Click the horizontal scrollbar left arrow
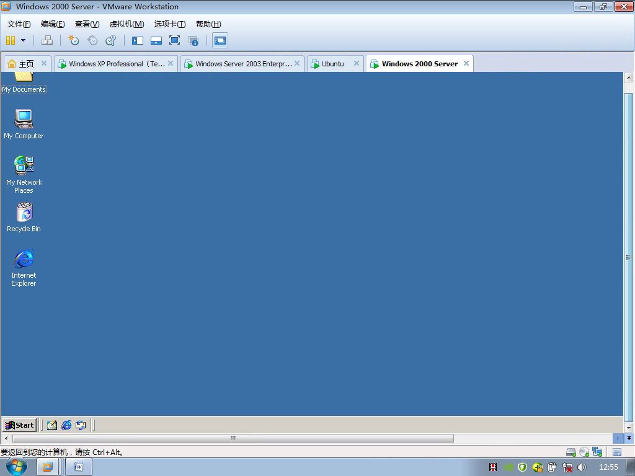Image resolution: width=635 pixels, height=476 pixels. coord(6,438)
